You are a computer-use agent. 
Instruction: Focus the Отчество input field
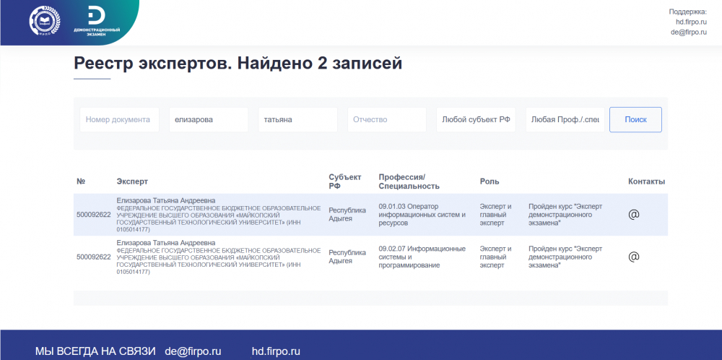(x=387, y=120)
